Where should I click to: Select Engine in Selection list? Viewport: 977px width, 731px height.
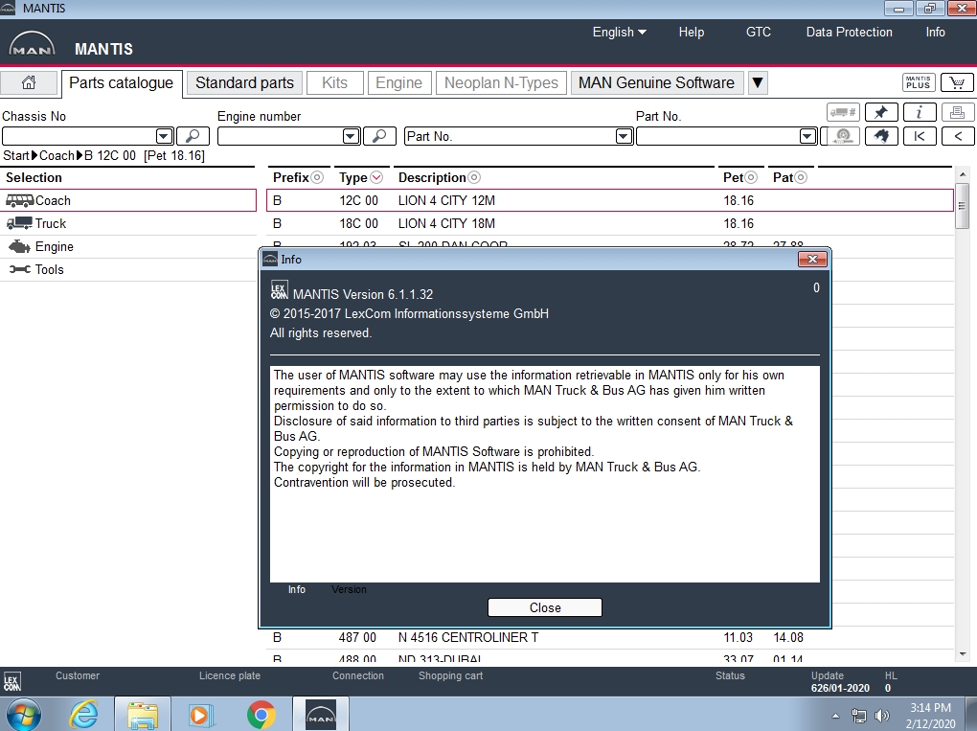(127, 247)
